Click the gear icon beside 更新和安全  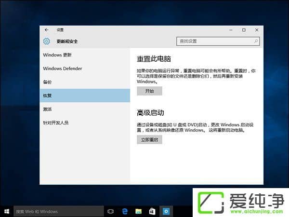(47, 41)
